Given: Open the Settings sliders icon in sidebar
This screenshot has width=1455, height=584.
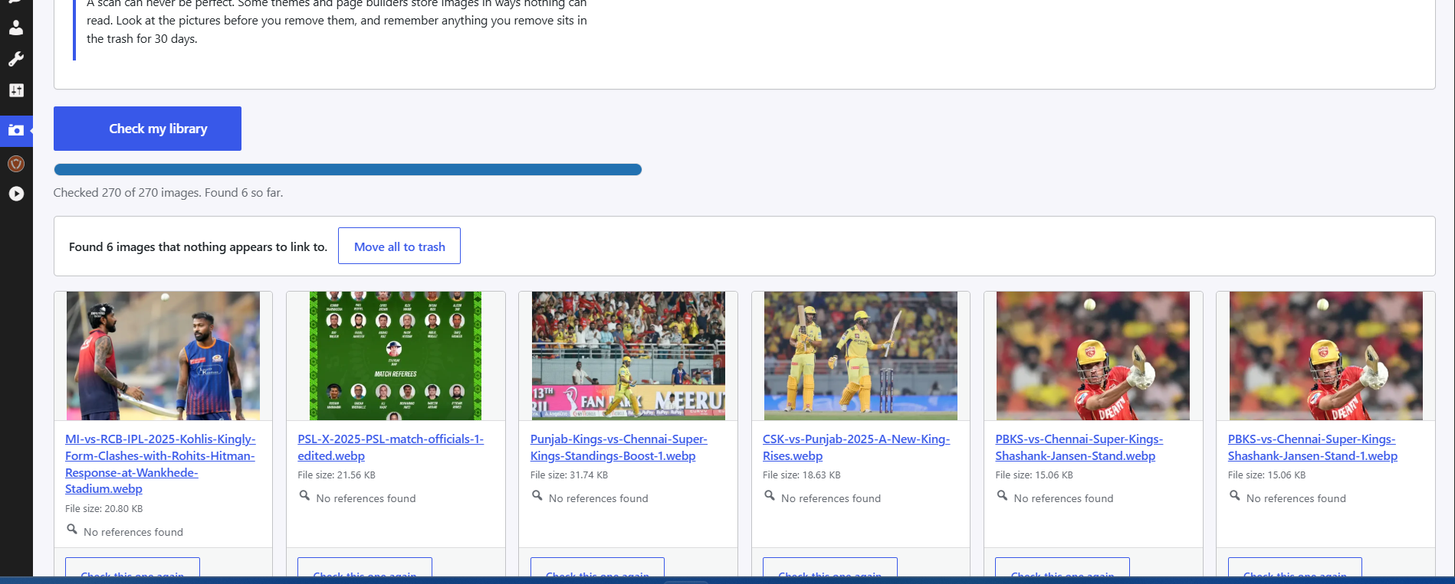Looking at the screenshot, I should pos(16,90).
